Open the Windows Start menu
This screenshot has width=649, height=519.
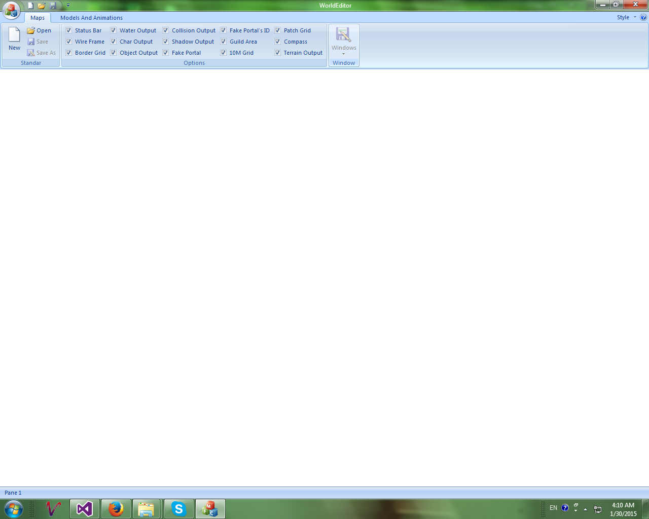(14, 509)
